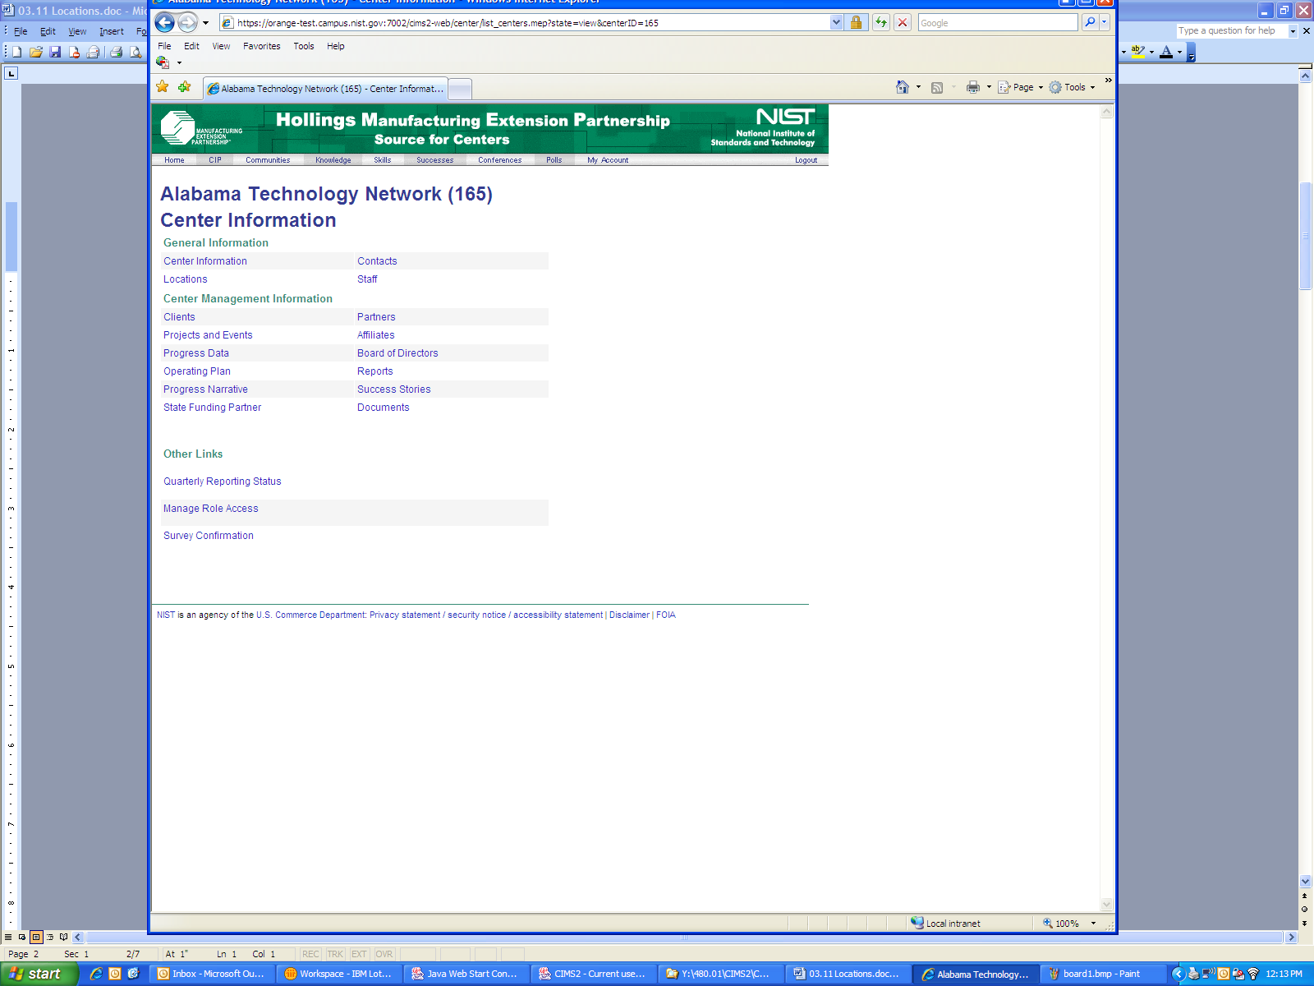1314x986 pixels.
Task: Open the Progress Narrative link
Action: click(x=205, y=389)
